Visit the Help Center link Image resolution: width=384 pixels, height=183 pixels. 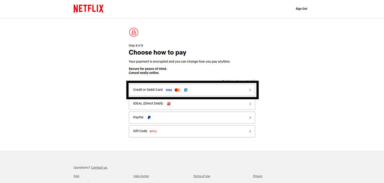click(x=141, y=176)
